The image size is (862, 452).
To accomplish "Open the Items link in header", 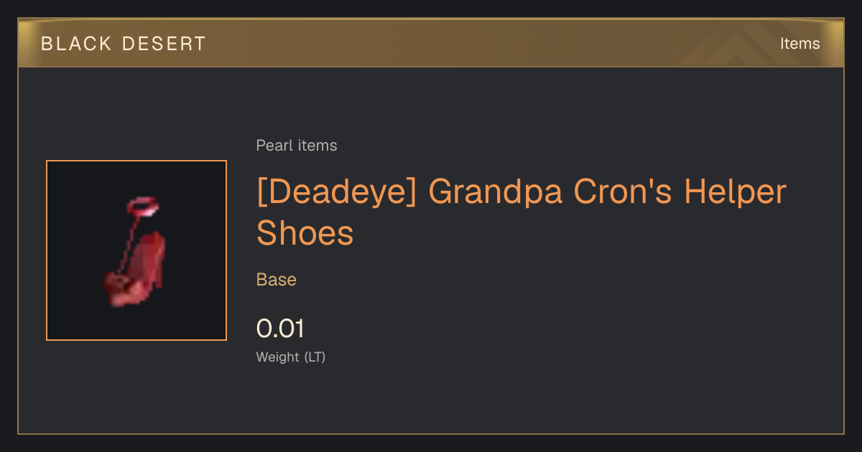I will [x=800, y=44].
